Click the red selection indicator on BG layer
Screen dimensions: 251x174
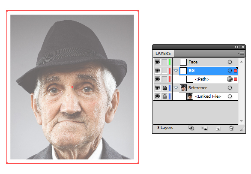click(x=236, y=71)
